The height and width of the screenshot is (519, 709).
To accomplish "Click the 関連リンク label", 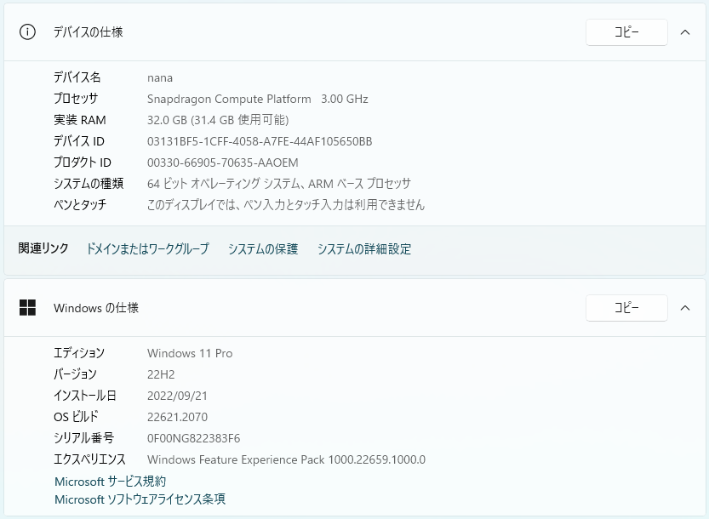I will click(x=43, y=248).
